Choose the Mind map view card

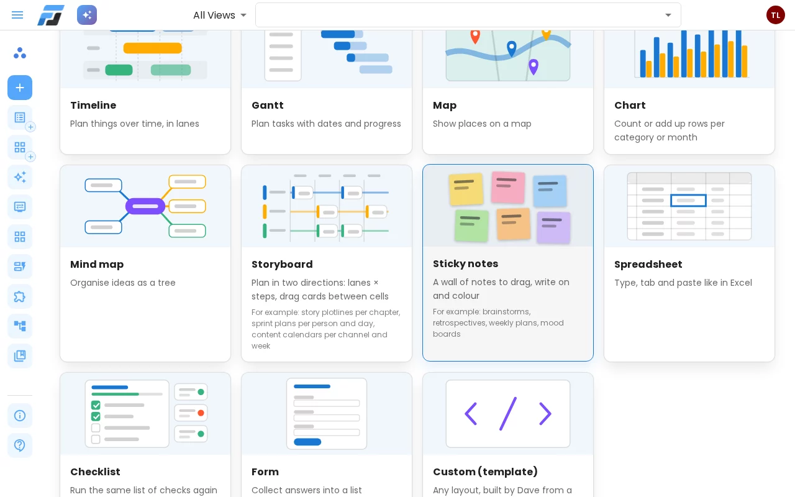(145, 263)
